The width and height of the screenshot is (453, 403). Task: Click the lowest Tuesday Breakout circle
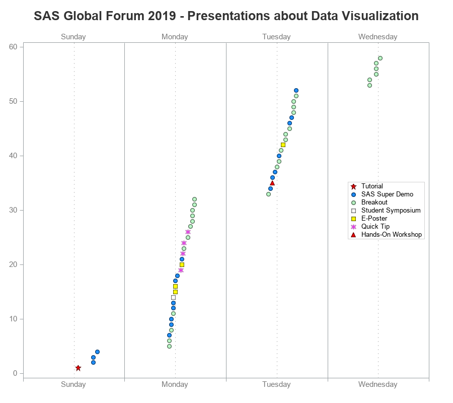pos(268,194)
